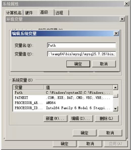
Task: Close the 系统属性 window
Action: point(126,4)
